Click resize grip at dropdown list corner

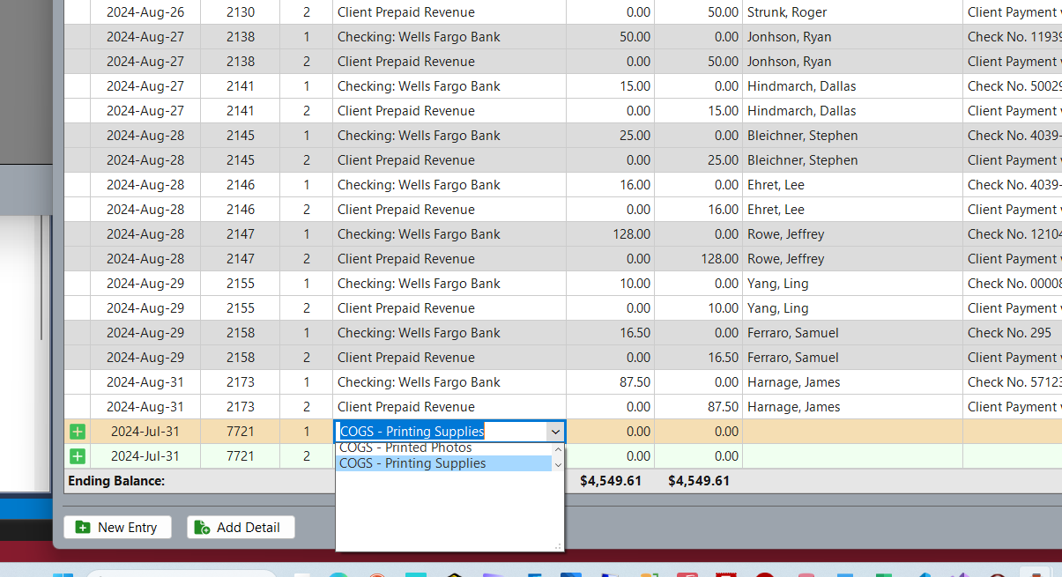558,546
